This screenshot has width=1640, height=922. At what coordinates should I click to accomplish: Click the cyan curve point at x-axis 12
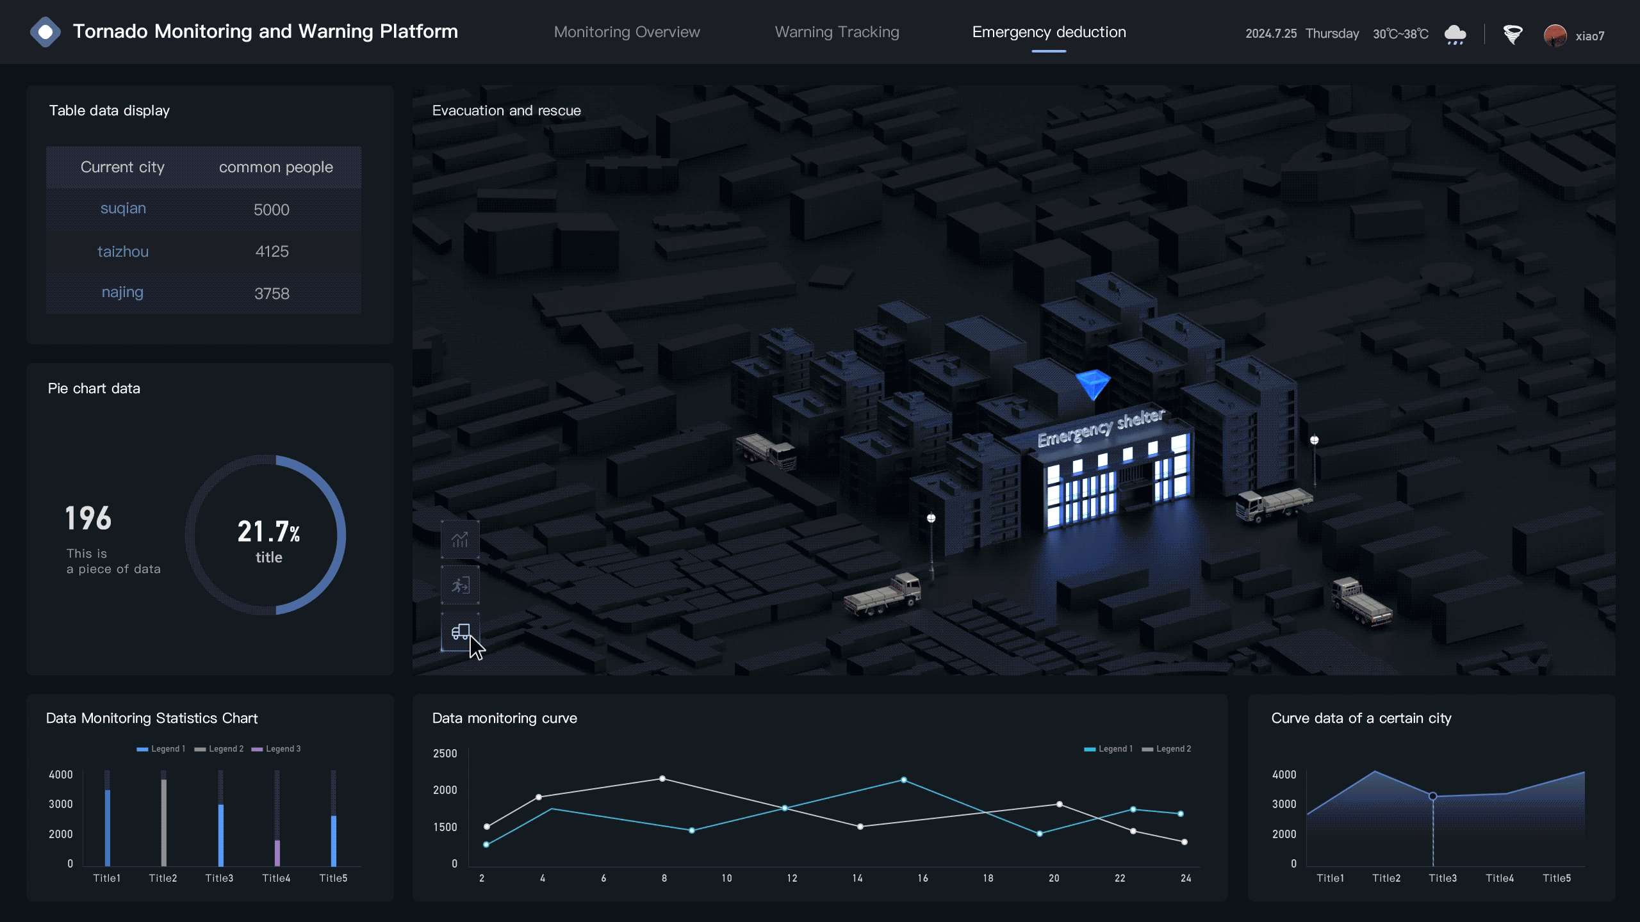point(785,808)
